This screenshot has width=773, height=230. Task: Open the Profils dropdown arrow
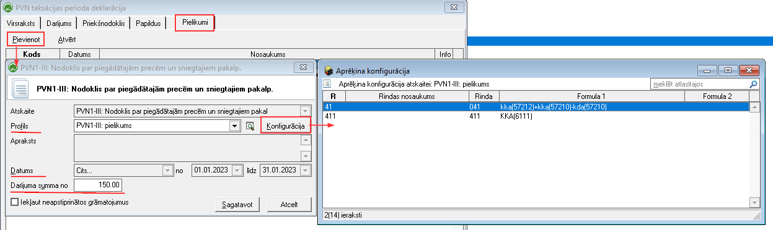[x=234, y=126]
